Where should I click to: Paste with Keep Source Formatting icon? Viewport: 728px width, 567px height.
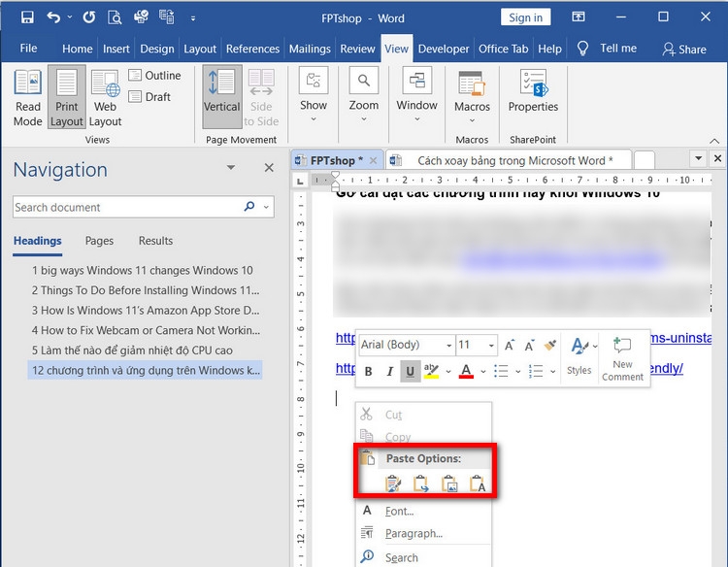tap(393, 484)
